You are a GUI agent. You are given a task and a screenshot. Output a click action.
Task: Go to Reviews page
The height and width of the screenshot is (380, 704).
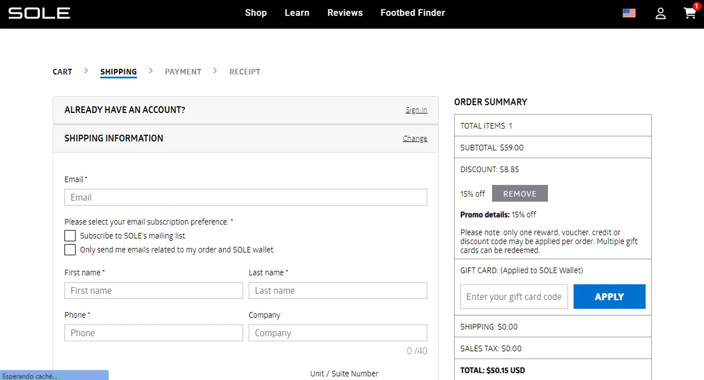click(x=345, y=13)
